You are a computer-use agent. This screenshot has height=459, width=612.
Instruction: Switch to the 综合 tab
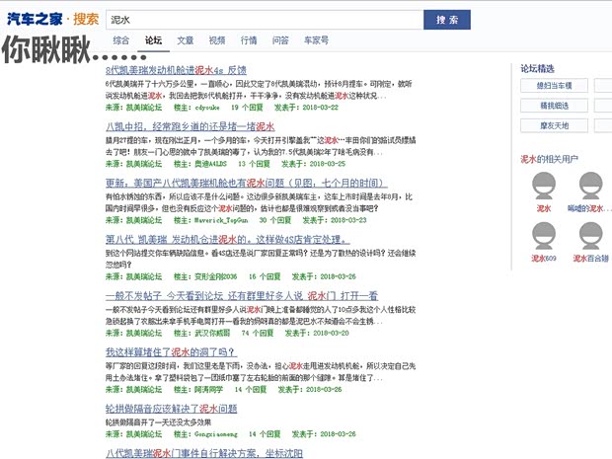coord(121,40)
